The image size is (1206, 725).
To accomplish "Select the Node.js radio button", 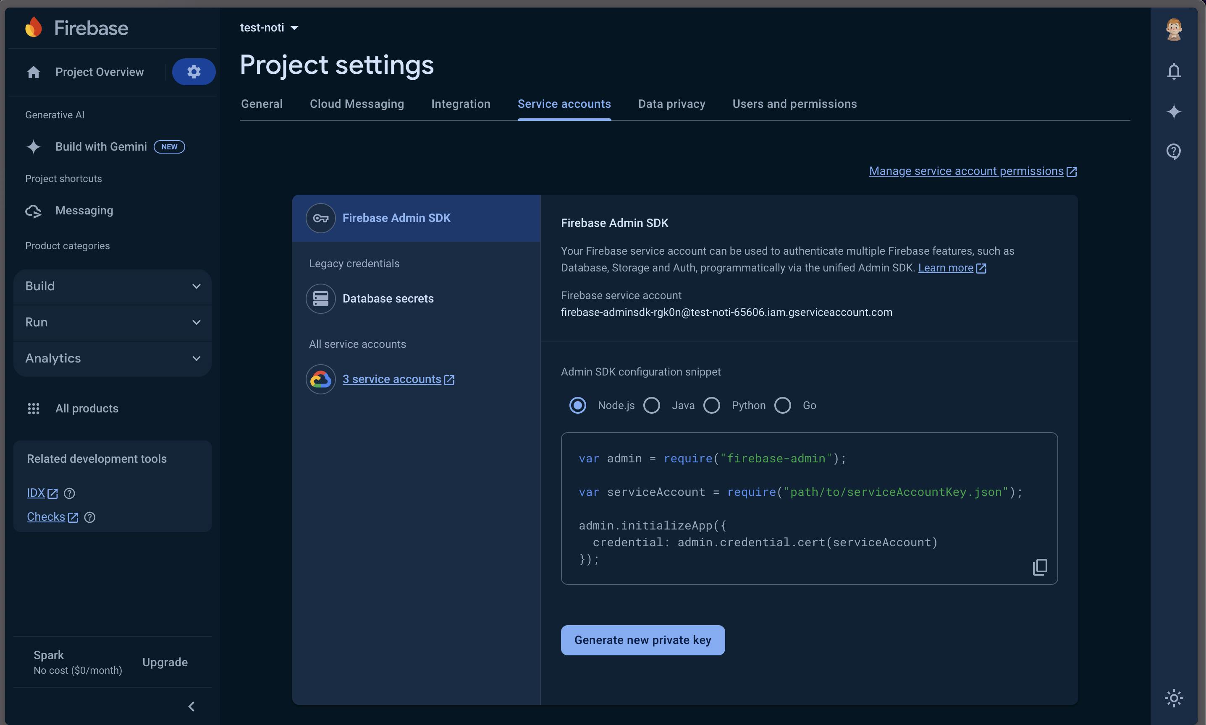I will (577, 405).
